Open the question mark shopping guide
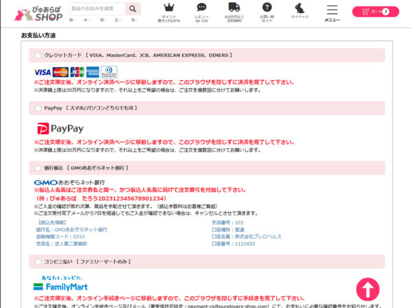This screenshot has height=308, width=411. tap(267, 12)
